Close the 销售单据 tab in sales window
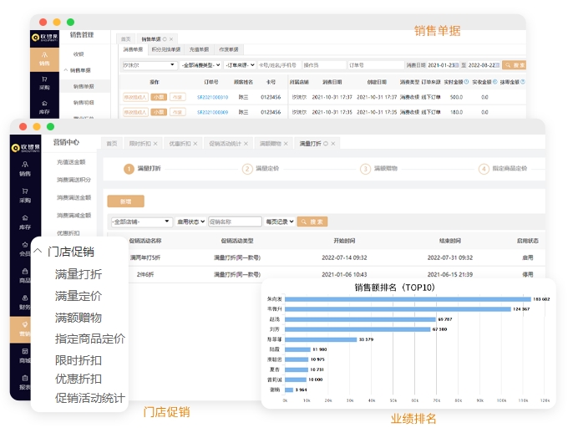The height and width of the screenshot is (433, 573). (x=171, y=39)
